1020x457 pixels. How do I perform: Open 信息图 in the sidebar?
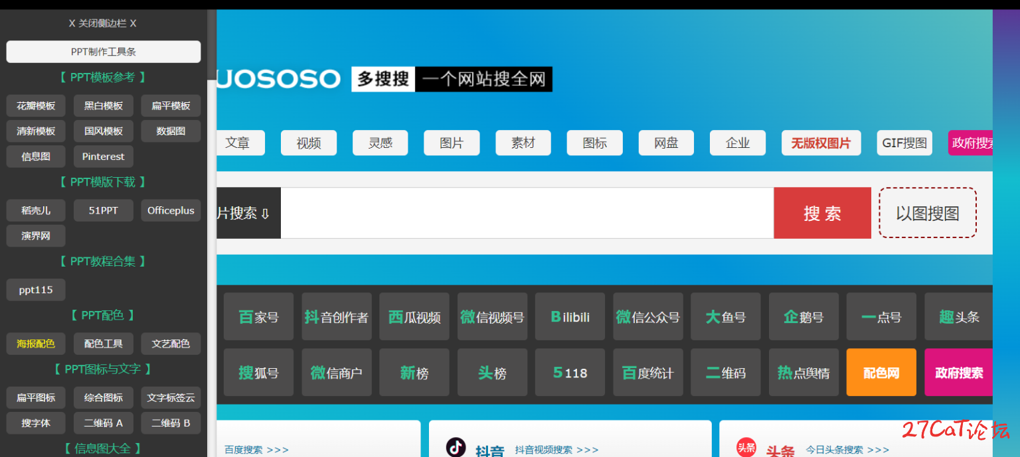pyautogui.click(x=36, y=157)
